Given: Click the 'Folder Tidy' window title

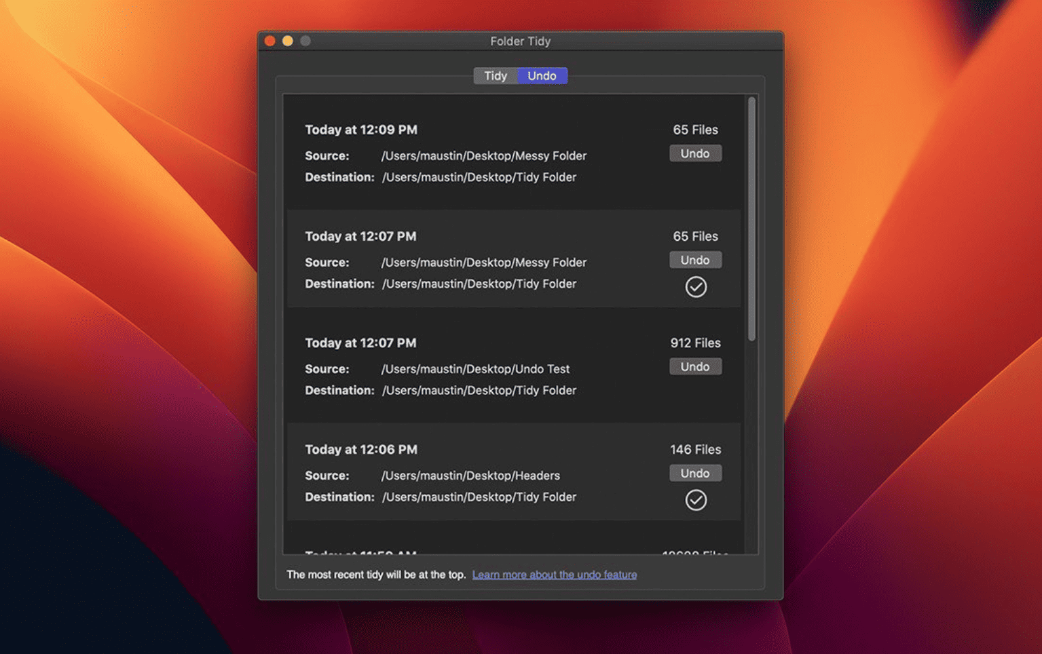Looking at the screenshot, I should point(521,41).
